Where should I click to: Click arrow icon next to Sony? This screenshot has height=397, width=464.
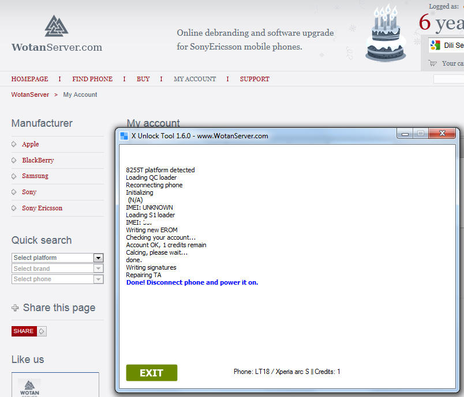point(14,192)
